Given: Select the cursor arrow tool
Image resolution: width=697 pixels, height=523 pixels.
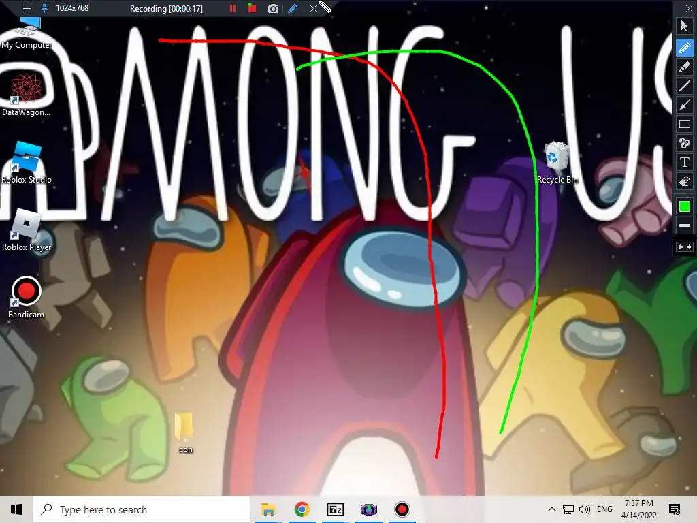Looking at the screenshot, I should pyautogui.click(x=685, y=26).
